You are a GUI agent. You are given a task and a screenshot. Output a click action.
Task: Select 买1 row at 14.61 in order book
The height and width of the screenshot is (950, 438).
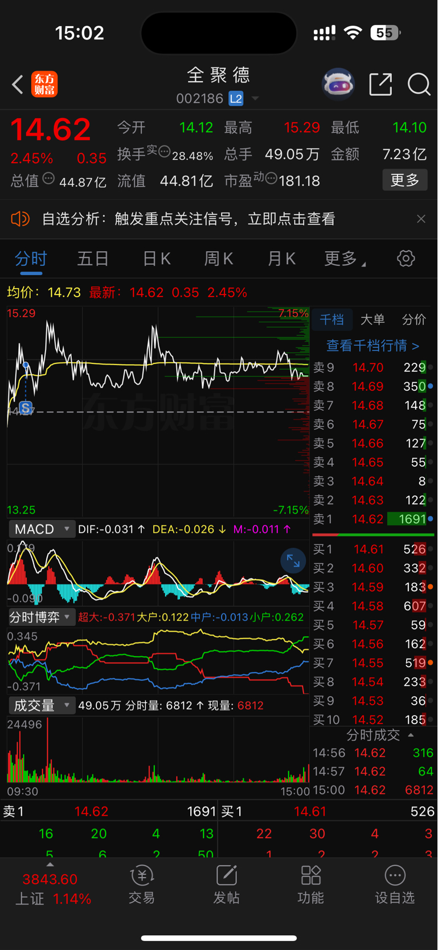372,549
